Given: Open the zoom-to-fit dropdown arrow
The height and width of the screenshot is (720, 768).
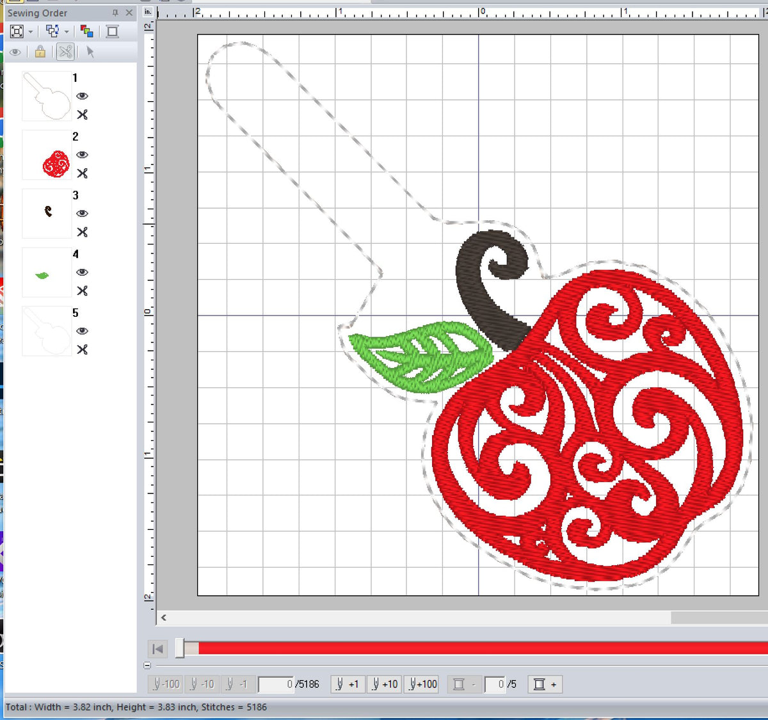Looking at the screenshot, I should [30, 32].
